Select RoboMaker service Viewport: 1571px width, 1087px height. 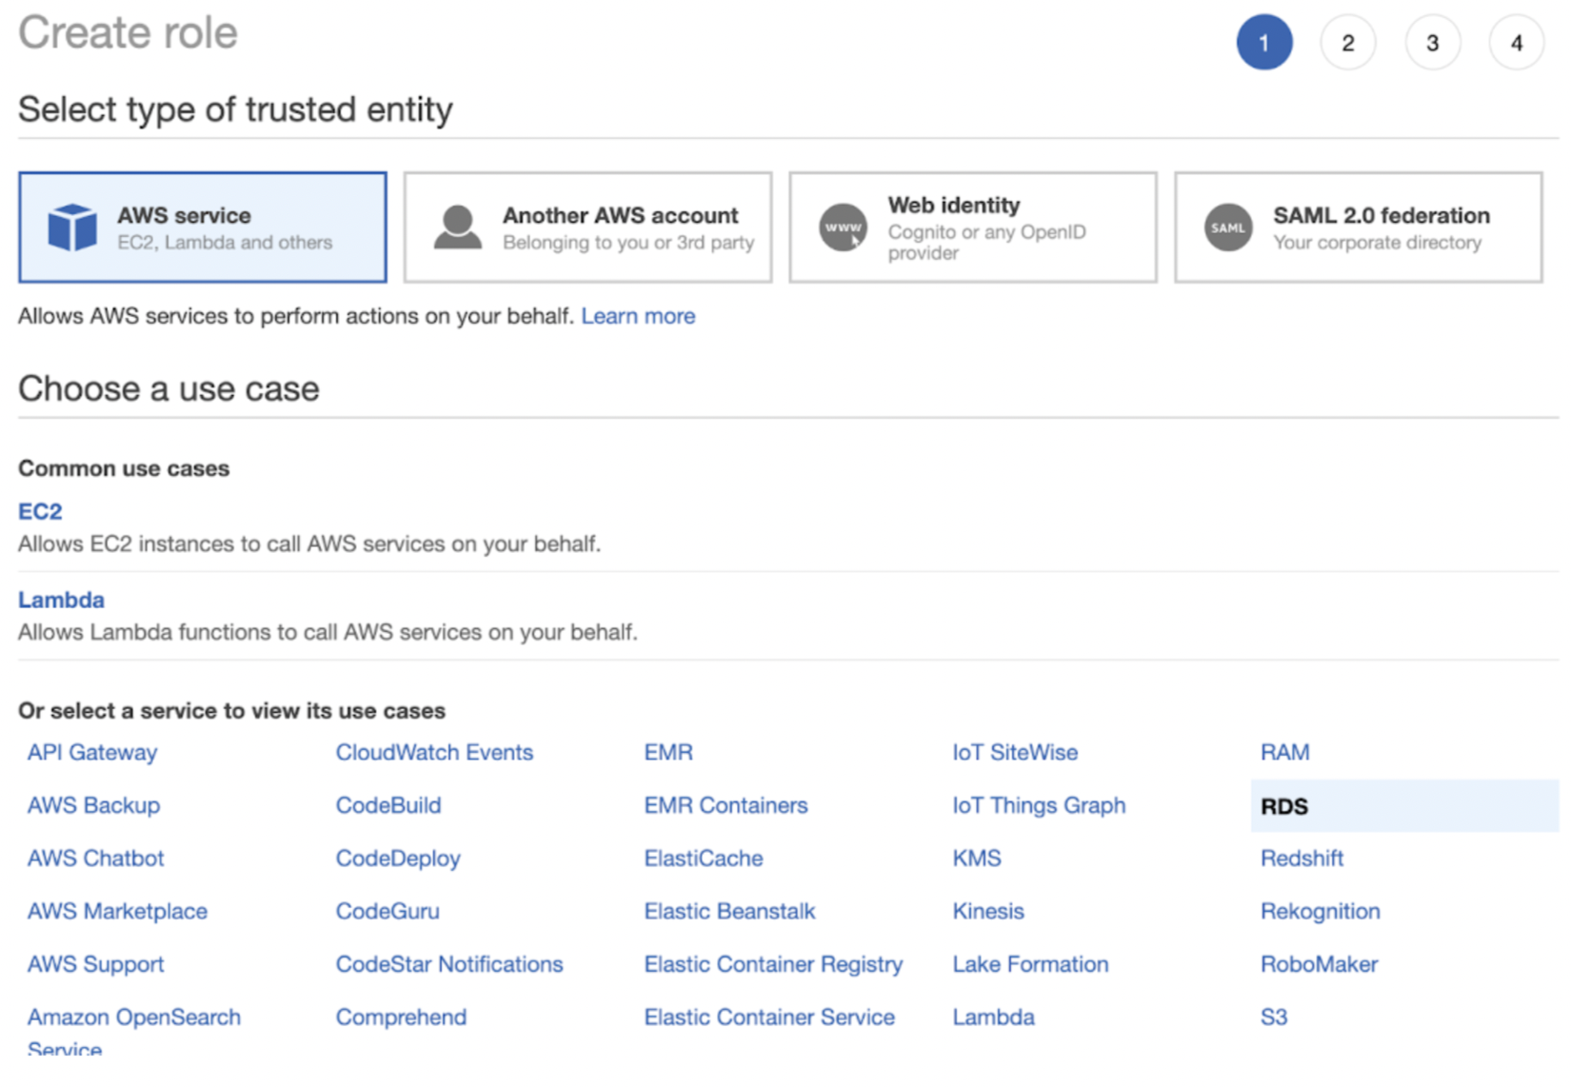point(1319,964)
